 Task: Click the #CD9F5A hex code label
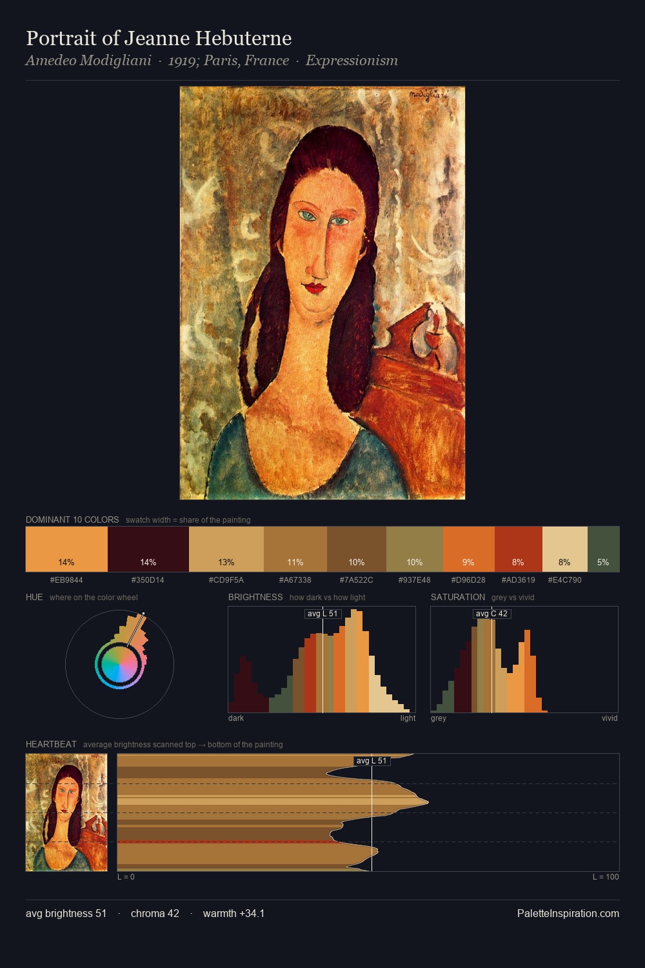coord(226,580)
